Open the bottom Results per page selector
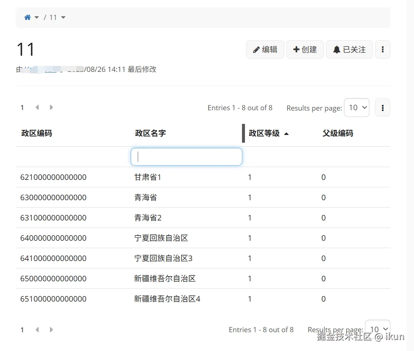Viewport: 414px width, 351px height. 378,329
